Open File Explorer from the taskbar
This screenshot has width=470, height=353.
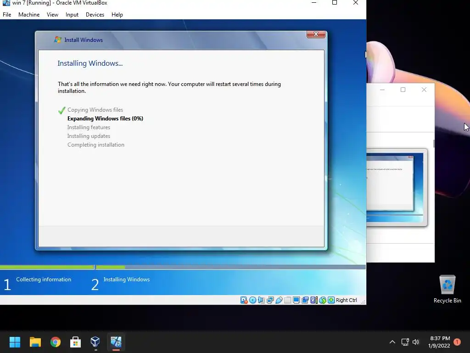click(x=35, y=342)
